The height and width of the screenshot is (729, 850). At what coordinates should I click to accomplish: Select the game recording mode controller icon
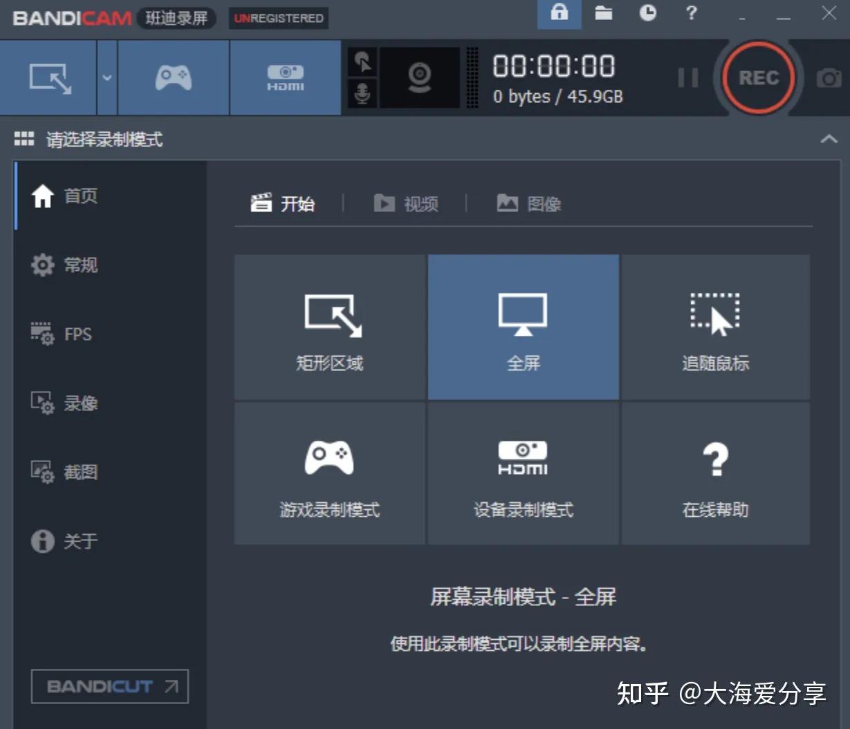point(172,77)
